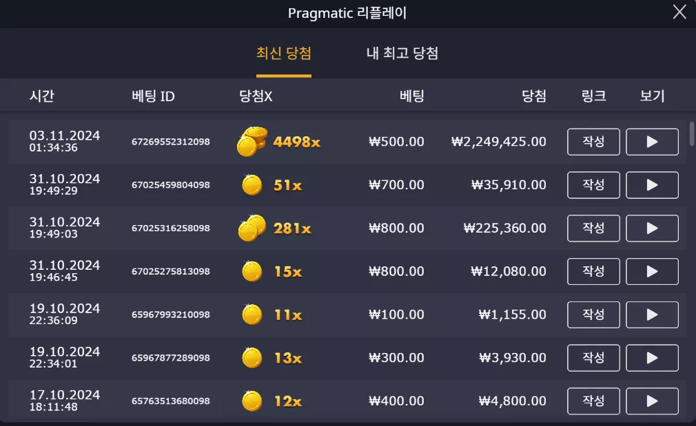Screen dimensions: 696x426
Task: Play replay of the 13x win
Action: [652, 358]
